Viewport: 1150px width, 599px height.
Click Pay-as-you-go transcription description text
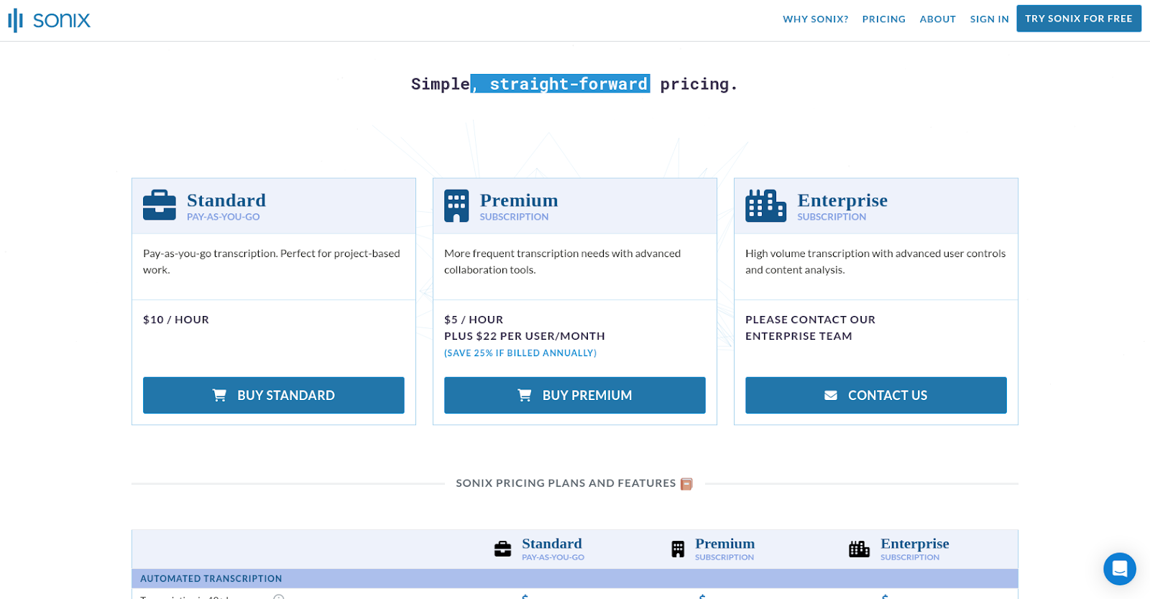click(x=272, y=261)
